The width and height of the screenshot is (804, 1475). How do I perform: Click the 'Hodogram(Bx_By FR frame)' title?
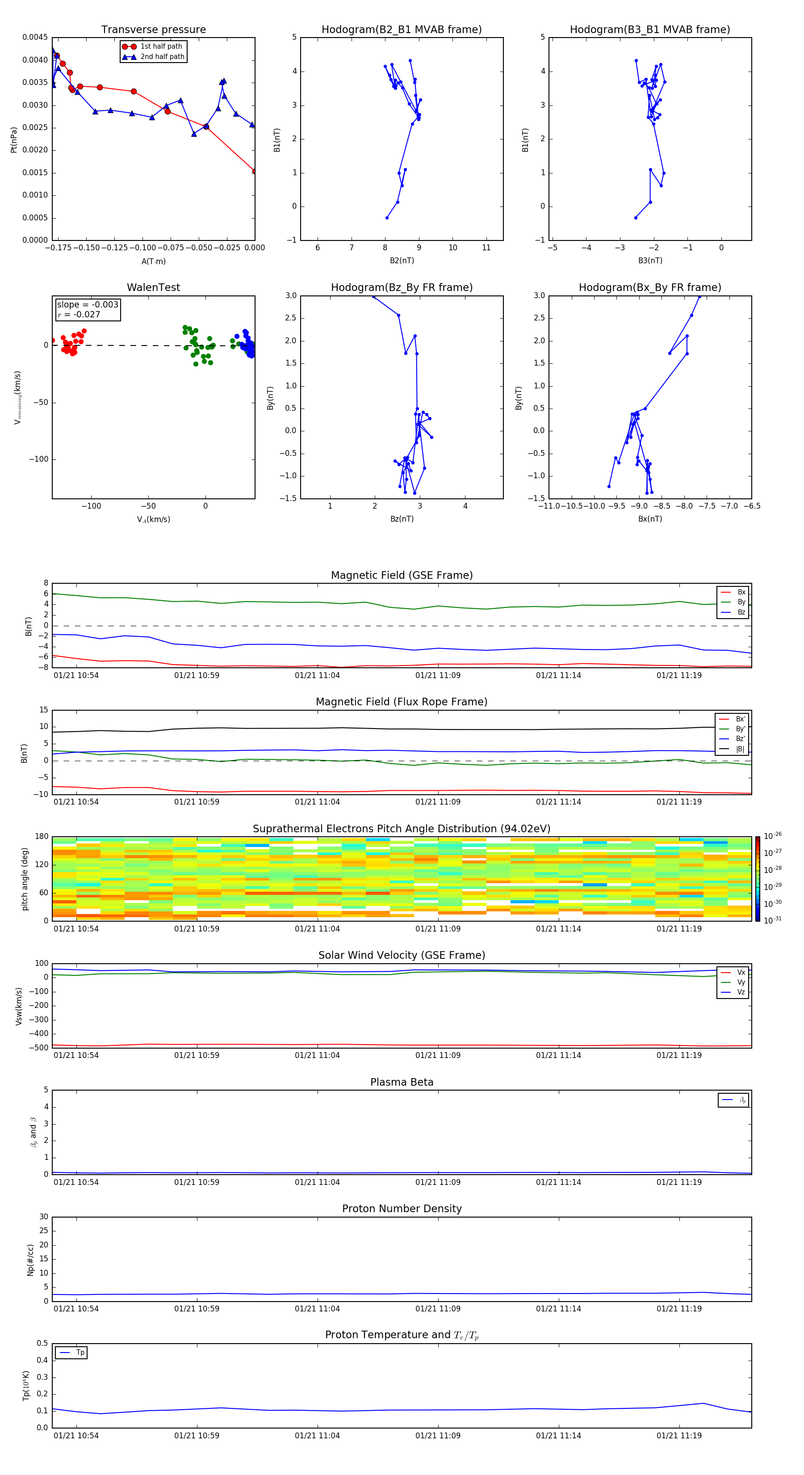pos(650,287)
